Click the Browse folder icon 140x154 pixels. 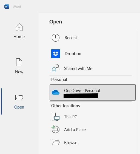point(56,142)
